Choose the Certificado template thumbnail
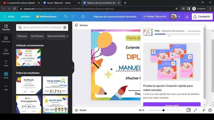This screenshot has width=214, height=120. point(29,85)
